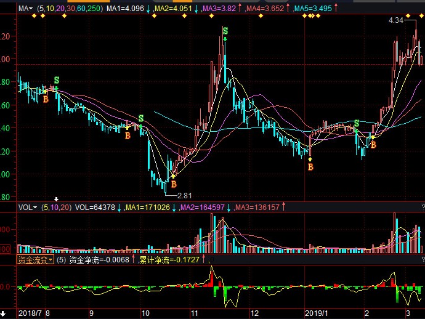
Task: Open the 资金流变 indicator dropdown
Action: click(35, 260)
